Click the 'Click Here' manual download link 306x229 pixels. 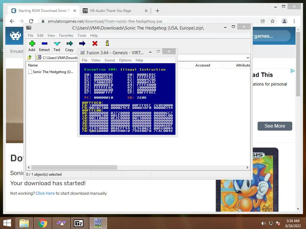pyautogui.click(x=45, y=193)
